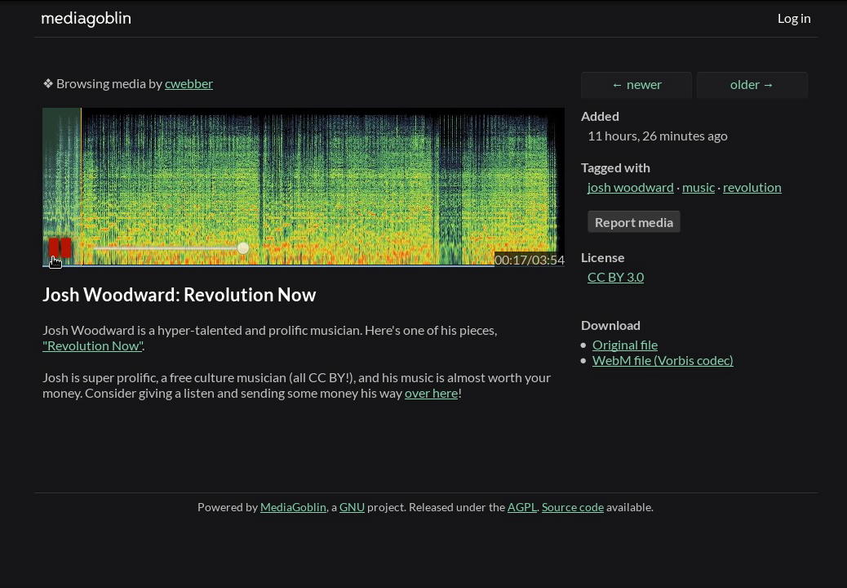
Task: Open the MediaGoblin link in the footer
Action: coord(293,507)
